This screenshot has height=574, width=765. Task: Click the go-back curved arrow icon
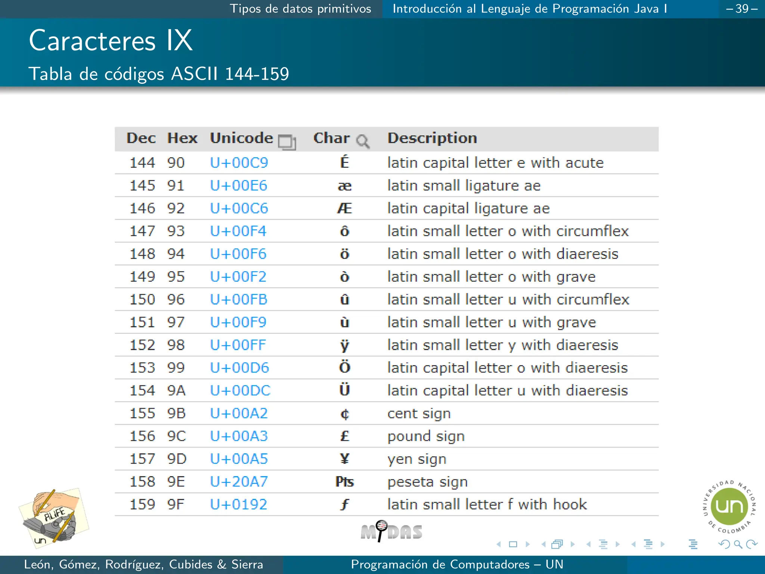(724, 544)
